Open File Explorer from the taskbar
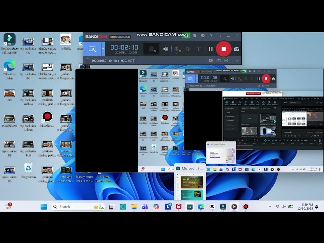Viewport: 324px width, 243px height. [134, 207]
